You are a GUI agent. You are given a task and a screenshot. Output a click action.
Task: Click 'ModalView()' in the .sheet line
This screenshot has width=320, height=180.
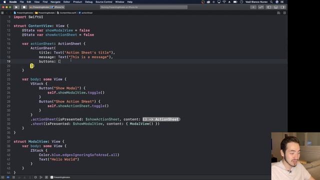(x=141, y=123)
